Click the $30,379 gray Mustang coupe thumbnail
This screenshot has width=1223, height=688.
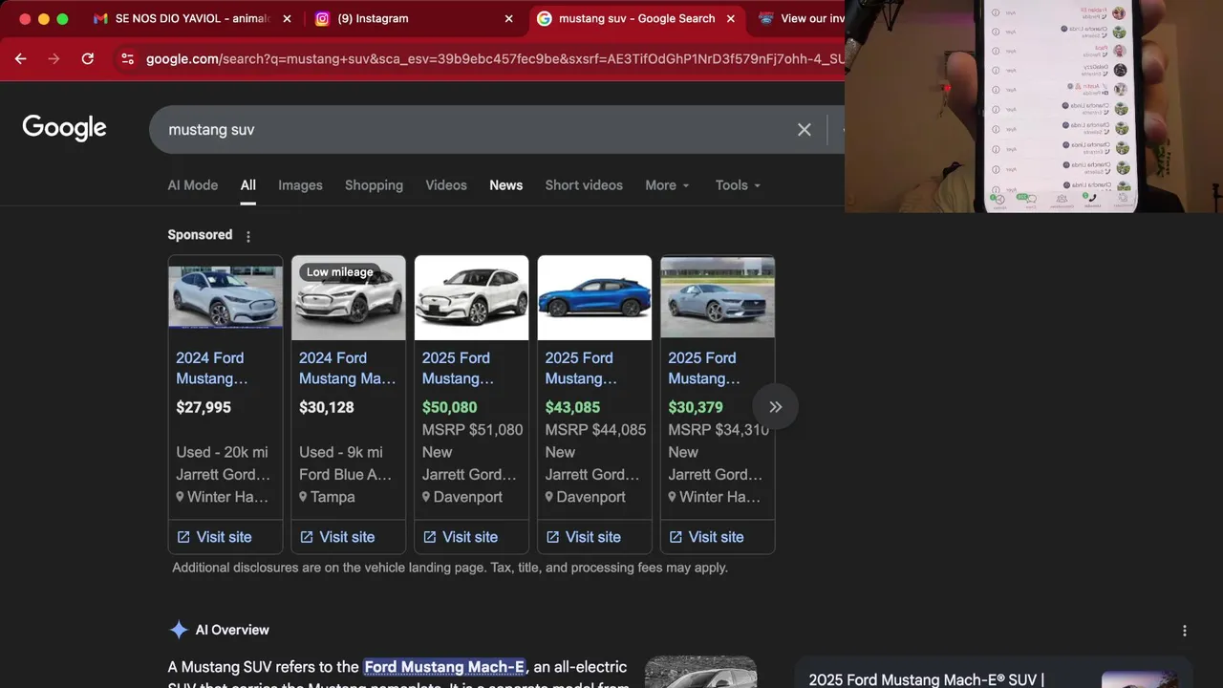718,297
